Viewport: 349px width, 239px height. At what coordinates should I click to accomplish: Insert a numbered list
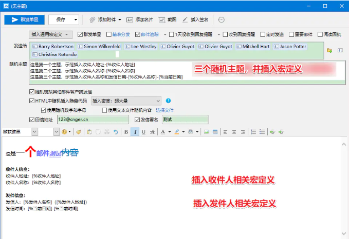pos(253,132)
